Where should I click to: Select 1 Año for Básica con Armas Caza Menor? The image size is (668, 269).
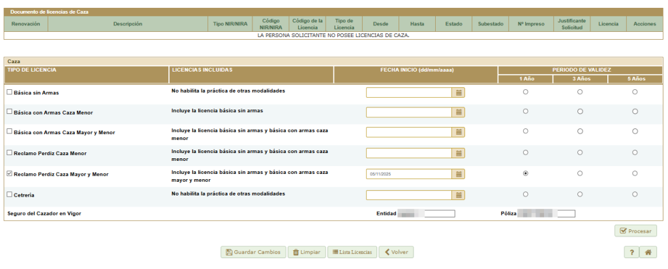tap(525, 111)
